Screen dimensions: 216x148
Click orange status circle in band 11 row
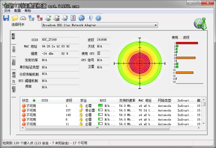pos(24,124)
